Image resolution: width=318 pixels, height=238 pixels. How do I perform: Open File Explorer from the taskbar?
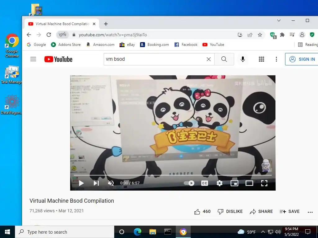152,232
